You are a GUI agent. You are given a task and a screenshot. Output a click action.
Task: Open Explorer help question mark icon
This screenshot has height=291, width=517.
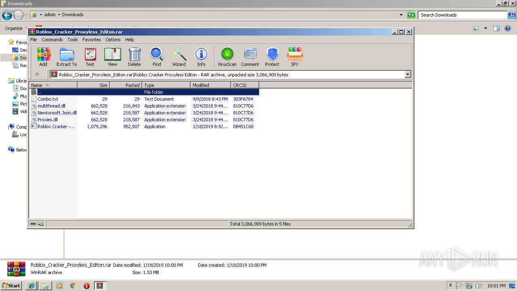click(508, 28)
